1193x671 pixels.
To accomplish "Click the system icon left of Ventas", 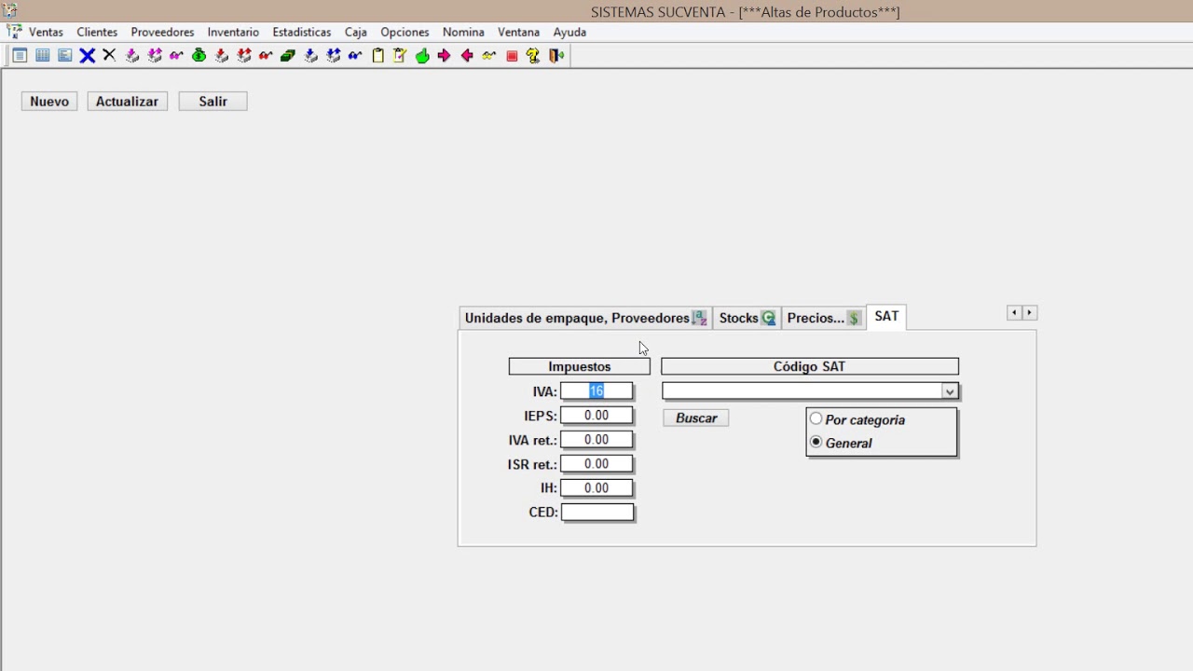I will click(14, 32).
